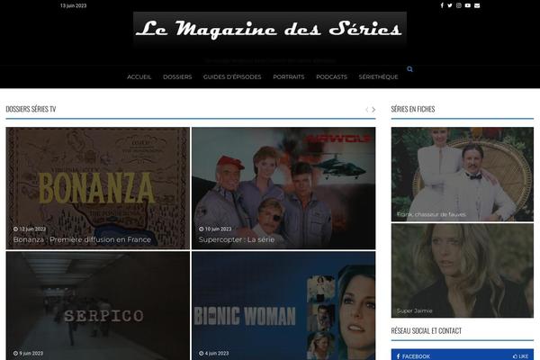Open the Portraits menu item
Image resolution: width=540 pixels, height=360 pixels.
[289, 76]
